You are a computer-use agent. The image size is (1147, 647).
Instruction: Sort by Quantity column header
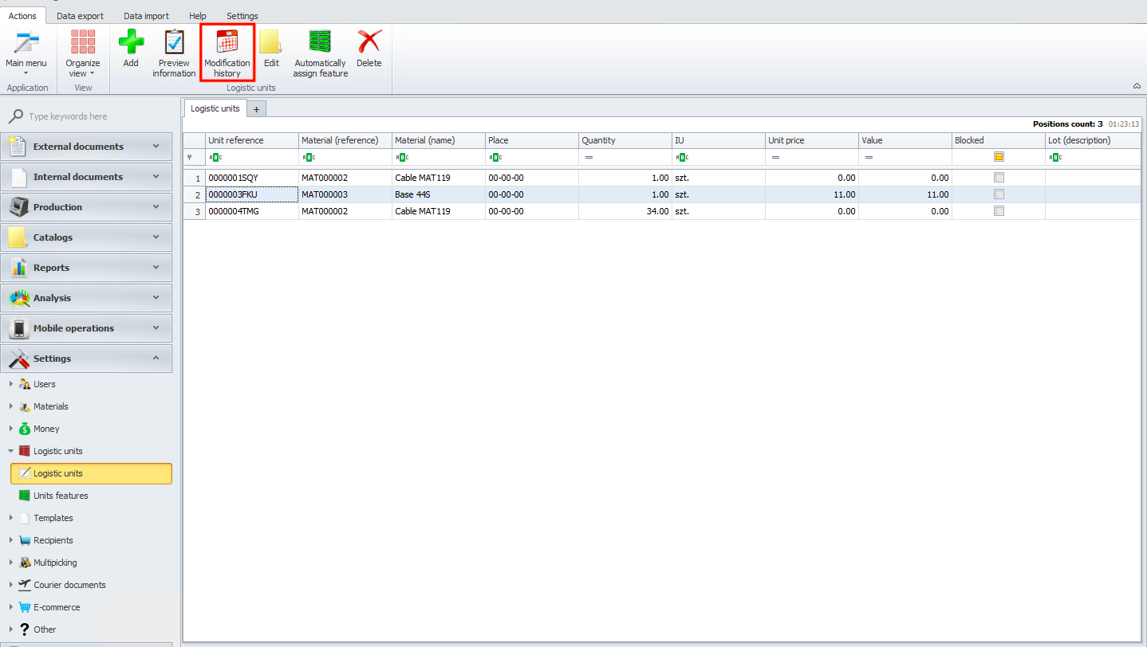coord(625,140)
